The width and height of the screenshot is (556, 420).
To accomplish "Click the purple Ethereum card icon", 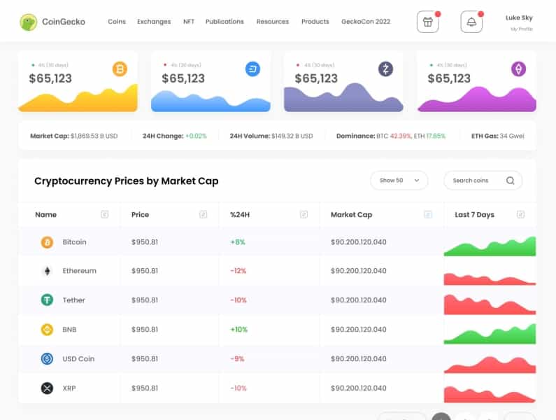I will pyautogui.click(x=518, y=69).
